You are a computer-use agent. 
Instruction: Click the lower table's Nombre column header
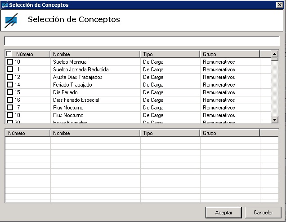95,133
